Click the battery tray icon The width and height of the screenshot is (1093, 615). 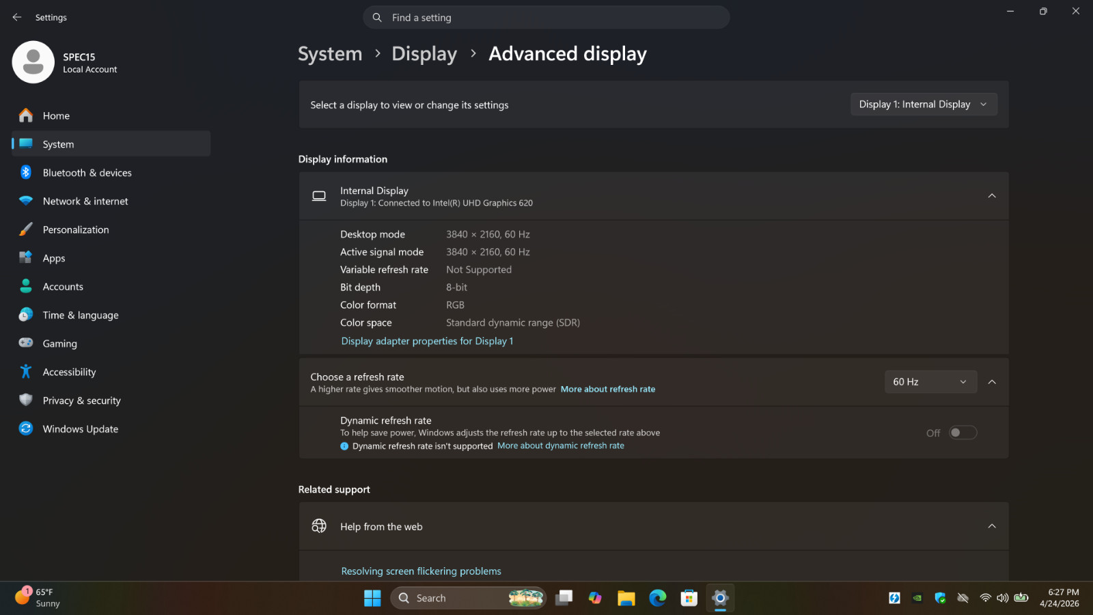coord(1021,598)
